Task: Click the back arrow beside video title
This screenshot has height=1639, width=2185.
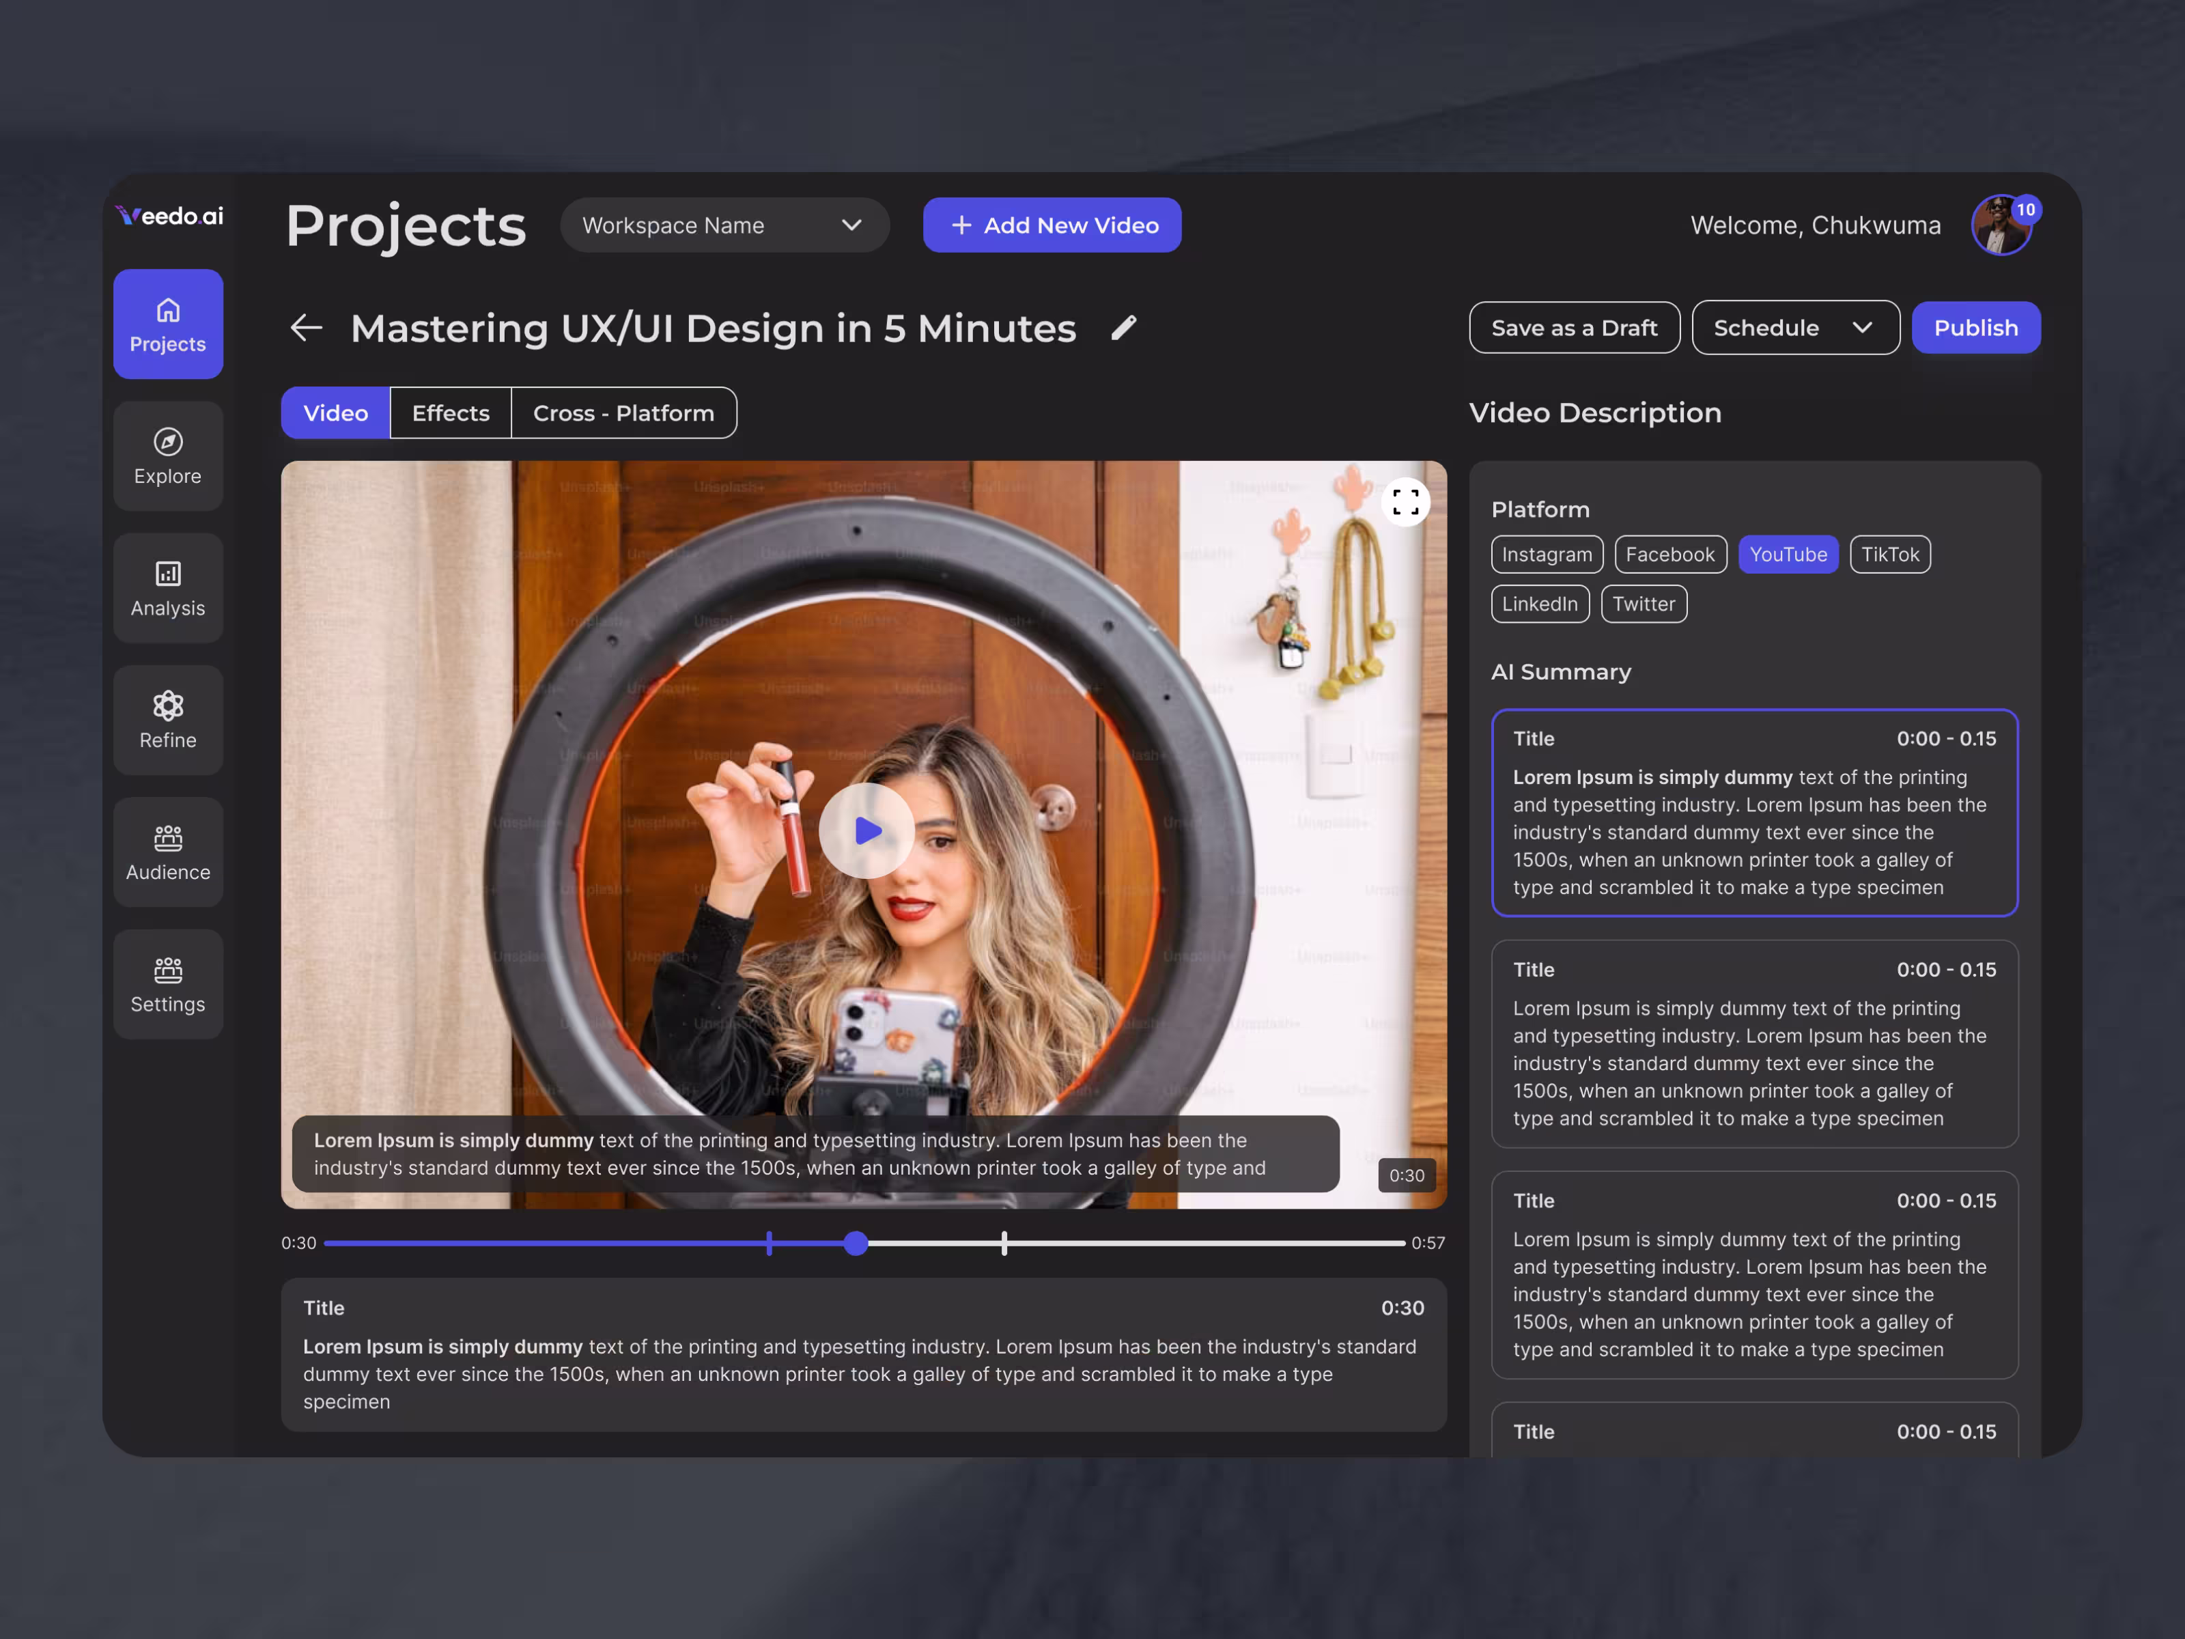Action: pos(306,328)
